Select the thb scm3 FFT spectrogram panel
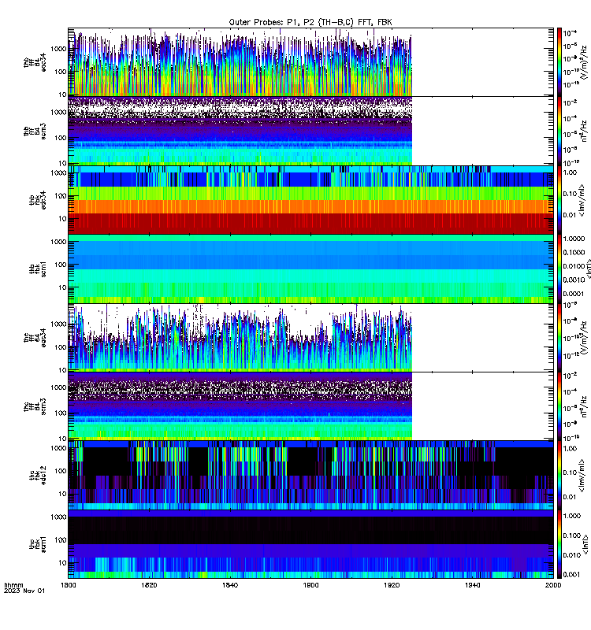Screen dimensions: 591x630 pos(310,131)
